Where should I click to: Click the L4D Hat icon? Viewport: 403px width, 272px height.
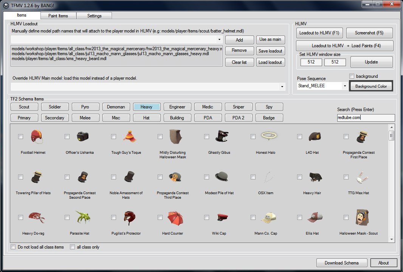coord(315,136)
